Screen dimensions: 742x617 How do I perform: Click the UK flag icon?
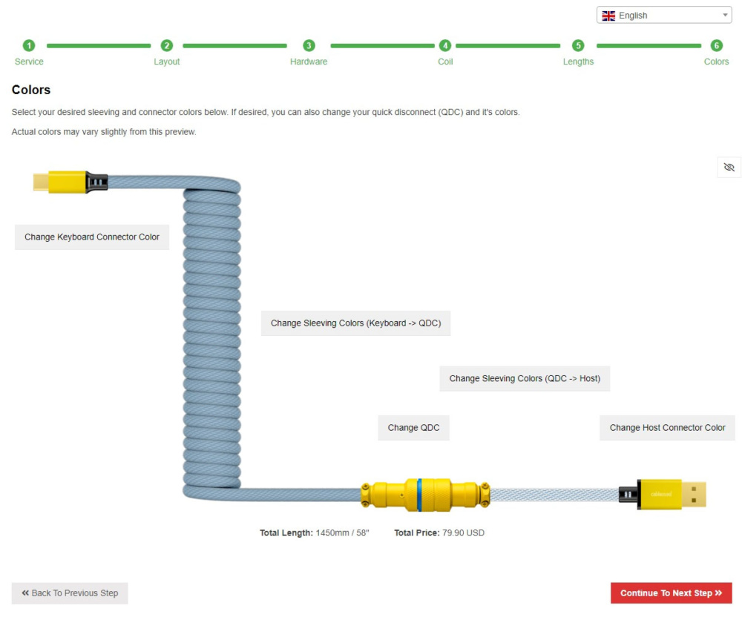(x=608, y=16)
